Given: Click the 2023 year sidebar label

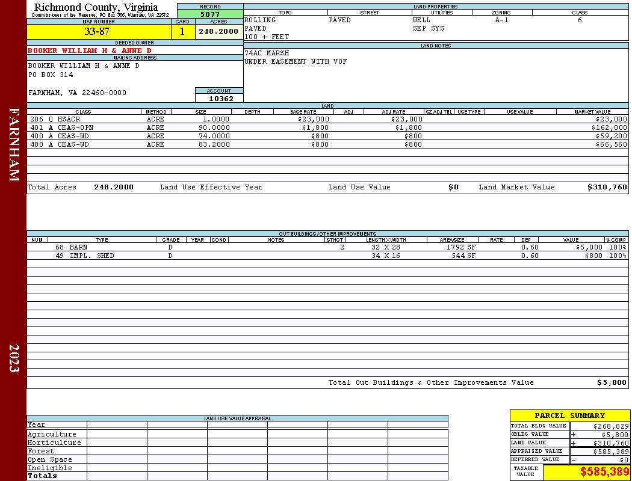Looking at the screenshot, I should (14, 358).
